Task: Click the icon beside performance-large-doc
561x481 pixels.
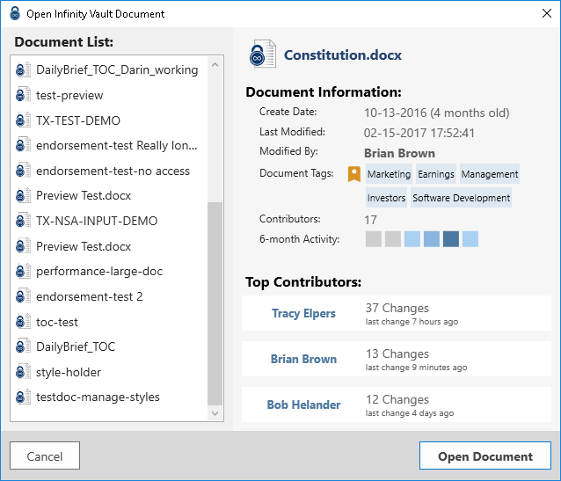Action: tap(24, 272)
